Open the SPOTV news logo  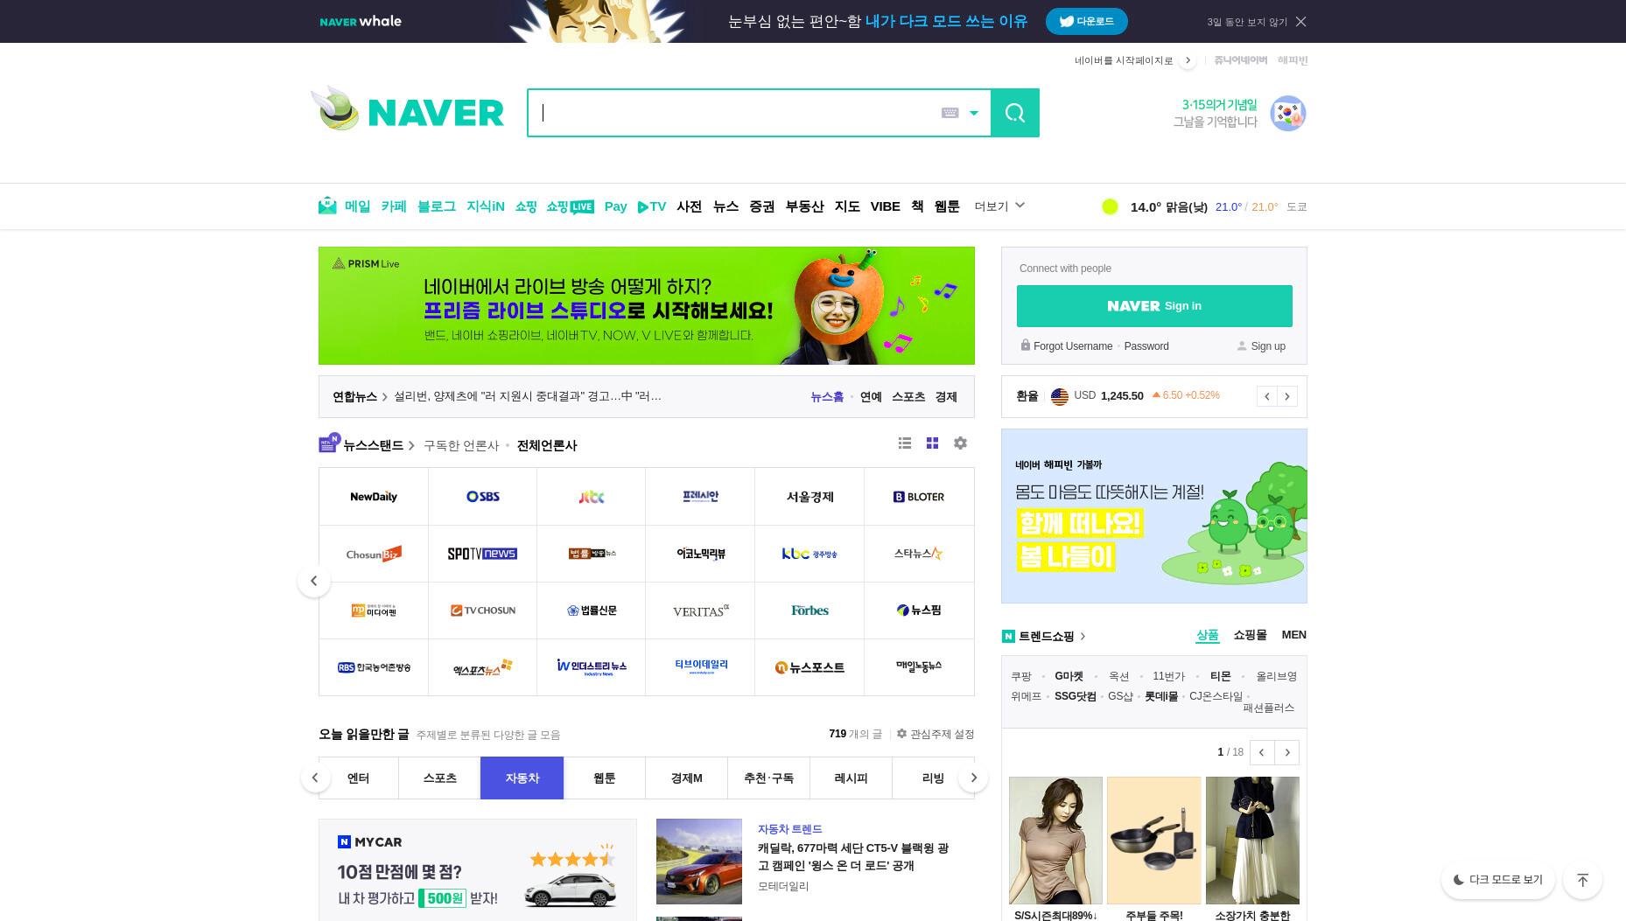click(x=482, y=554)
